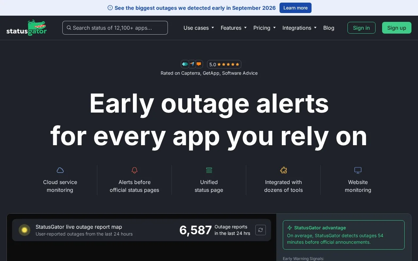Click the refresh icon on outage map
The image size is (418, 261).
coord(260,230)
